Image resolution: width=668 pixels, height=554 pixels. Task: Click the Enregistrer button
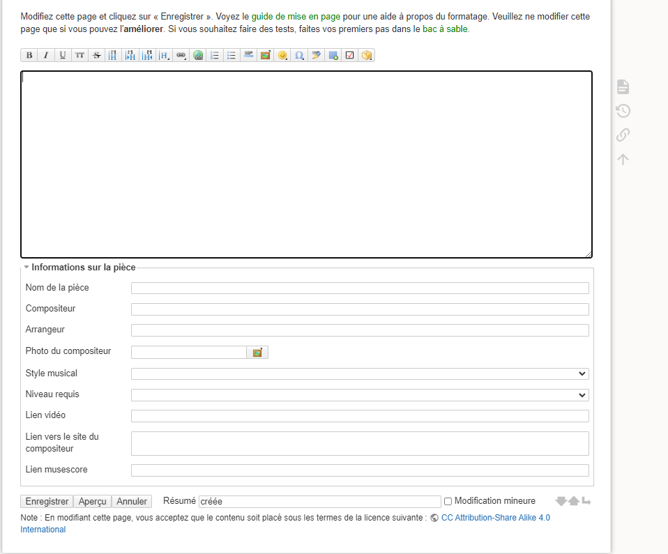(x=47, y=501)
